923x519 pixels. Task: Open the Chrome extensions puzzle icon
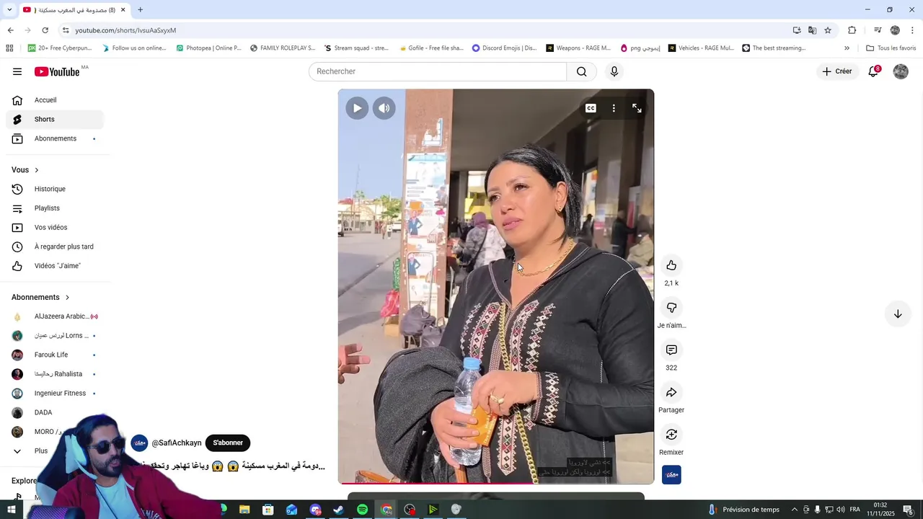[x=852, y=30]
